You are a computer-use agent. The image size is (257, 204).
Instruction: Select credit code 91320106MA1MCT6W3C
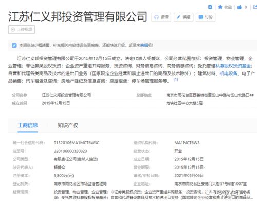pos(77,143)
